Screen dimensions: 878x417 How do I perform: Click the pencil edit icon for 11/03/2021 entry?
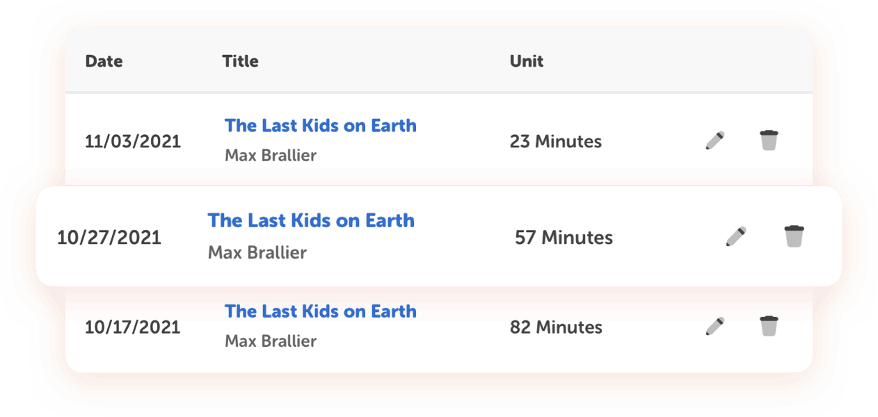point(716,140)
